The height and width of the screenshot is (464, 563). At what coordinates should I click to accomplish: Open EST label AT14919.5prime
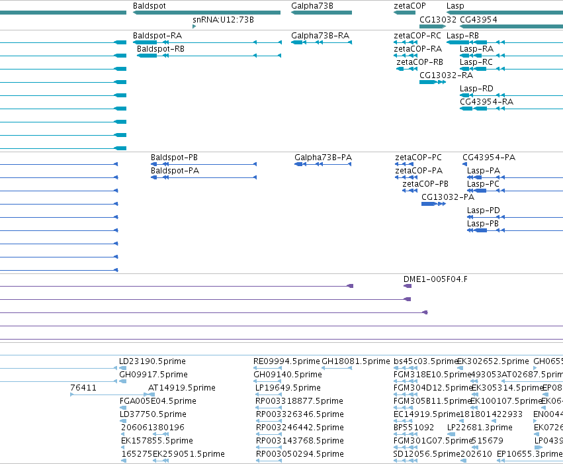tap(182, 388)
